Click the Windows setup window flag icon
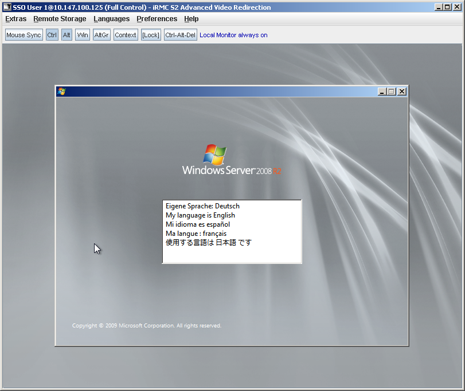This screenshot has height=391, width=465. 62,92
